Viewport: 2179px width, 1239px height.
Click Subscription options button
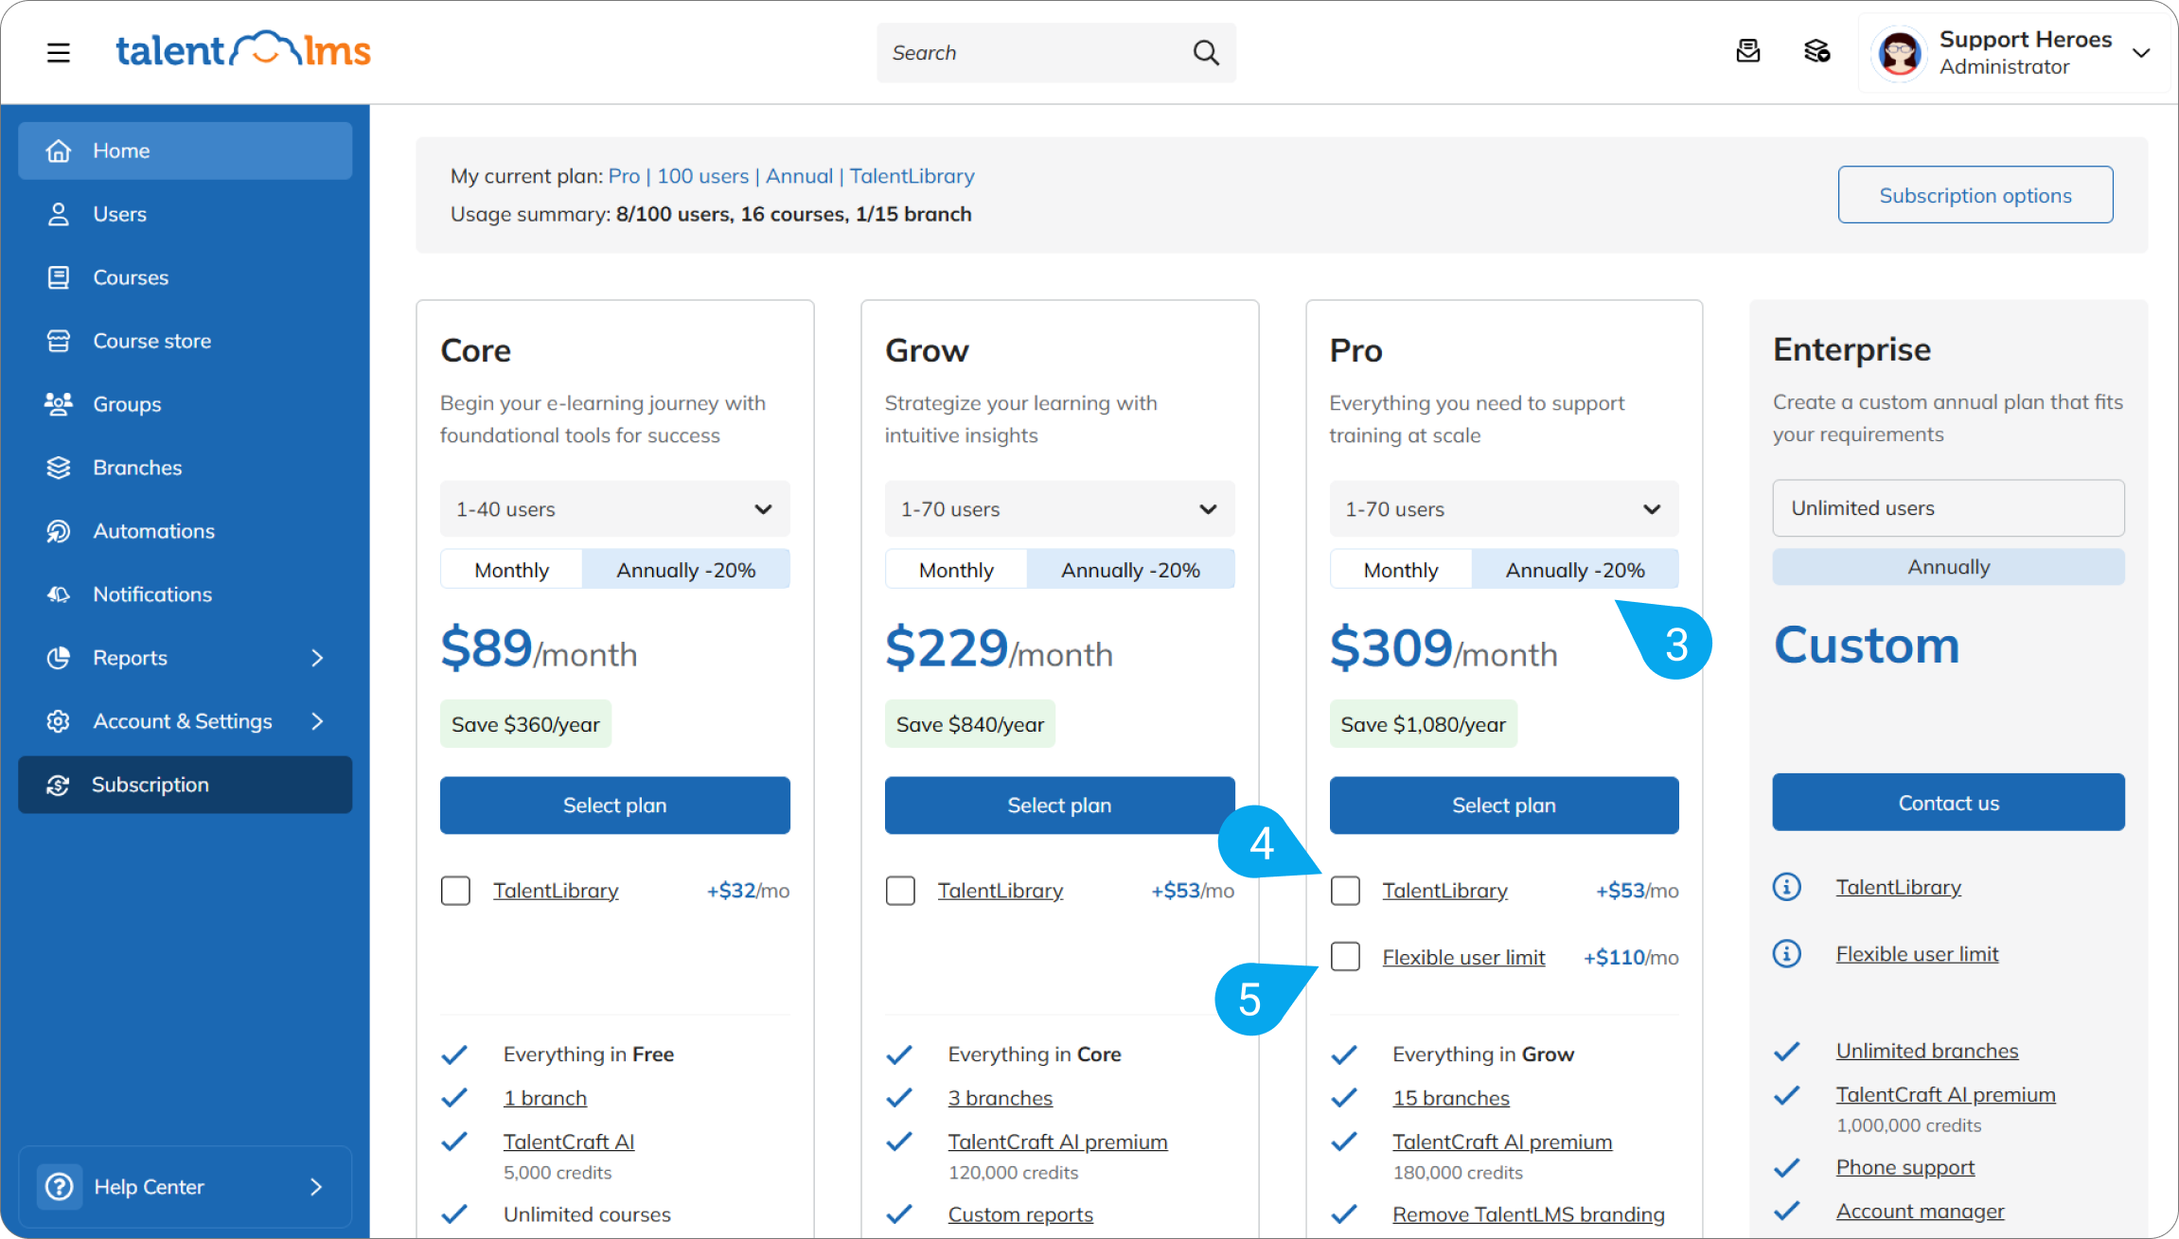(1975, 195)
